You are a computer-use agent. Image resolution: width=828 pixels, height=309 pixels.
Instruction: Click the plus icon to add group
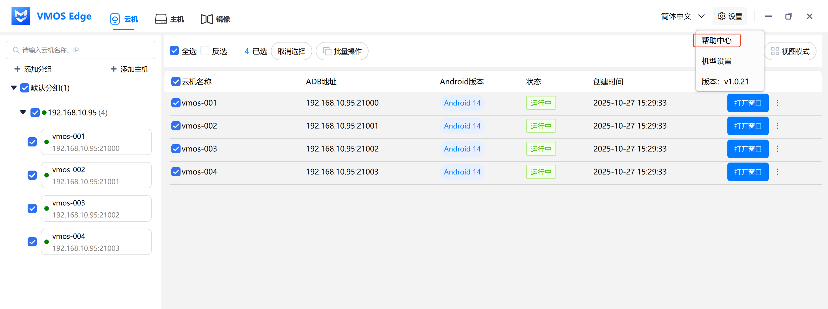[17, 69]
